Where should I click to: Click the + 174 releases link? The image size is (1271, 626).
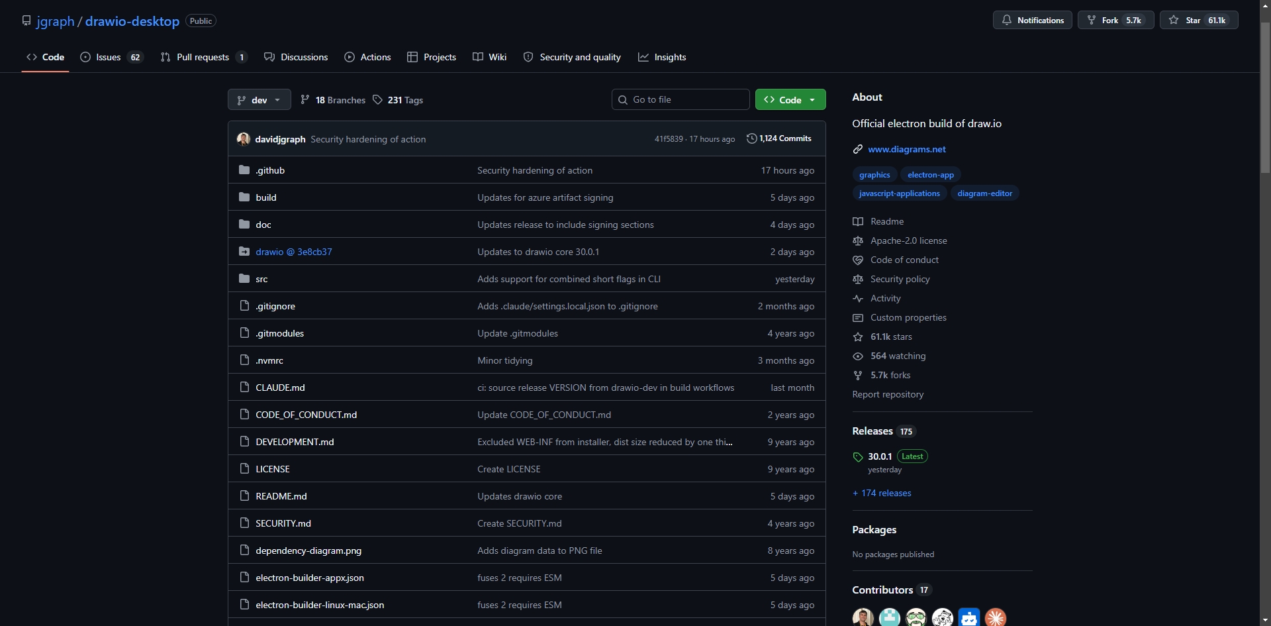[882, 493]
